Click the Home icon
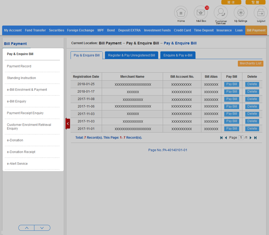The image size is (269, 235). (181, 13)
